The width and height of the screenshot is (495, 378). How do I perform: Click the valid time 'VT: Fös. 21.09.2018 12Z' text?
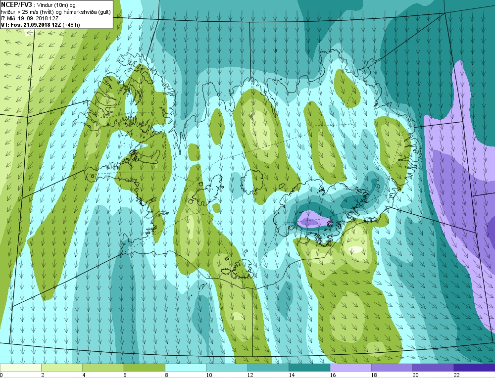[x=31, y=25]
